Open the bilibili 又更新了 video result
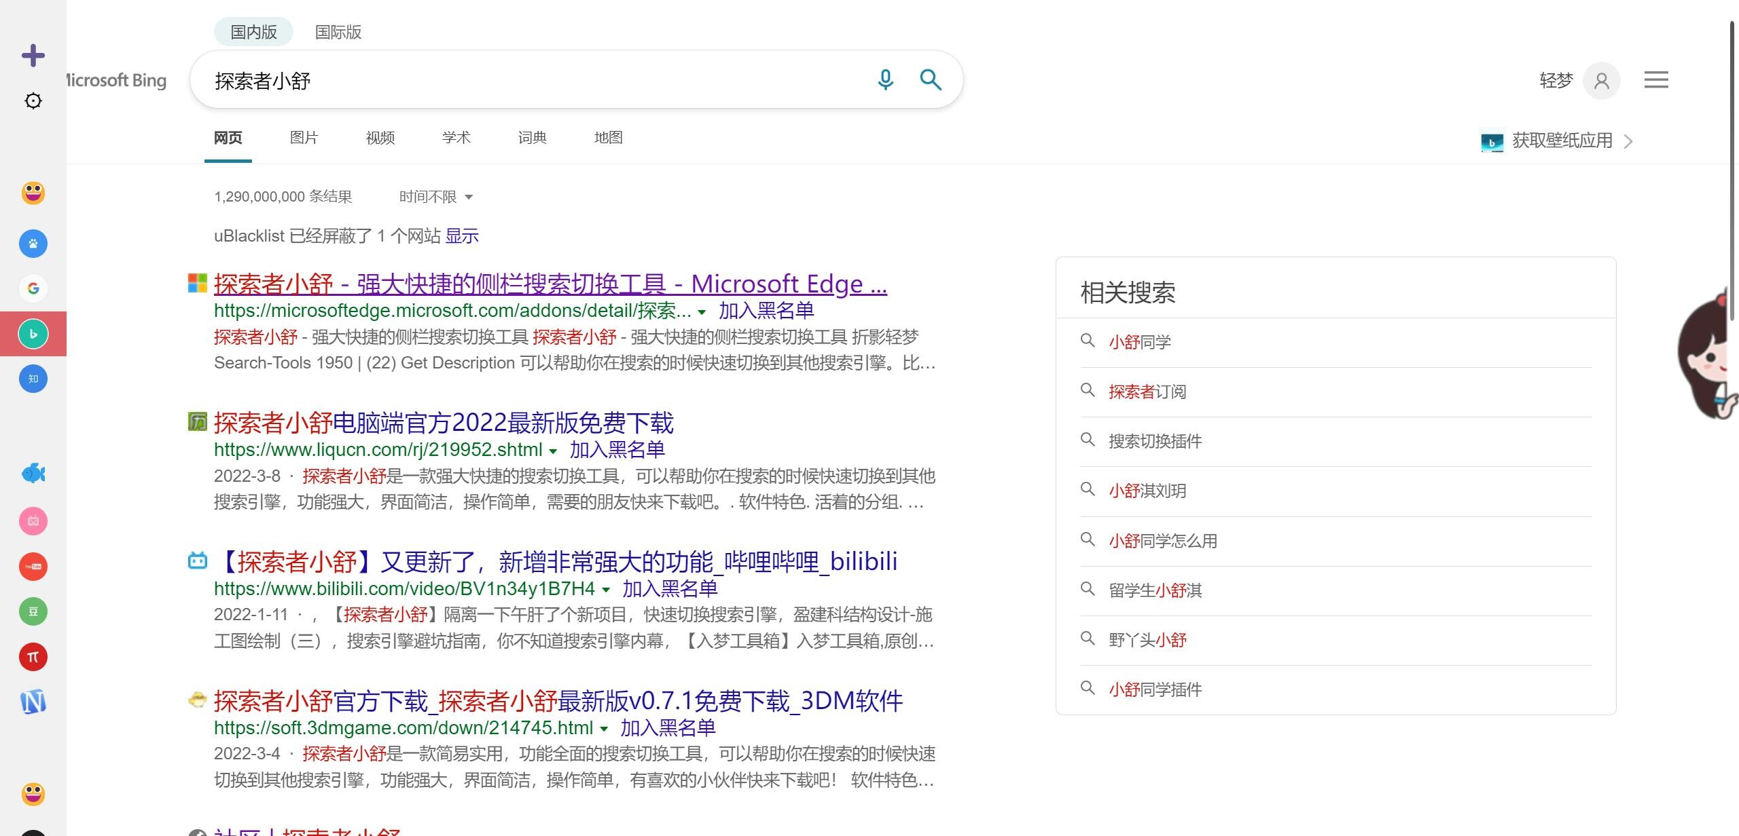 click(x=556, y=562)
